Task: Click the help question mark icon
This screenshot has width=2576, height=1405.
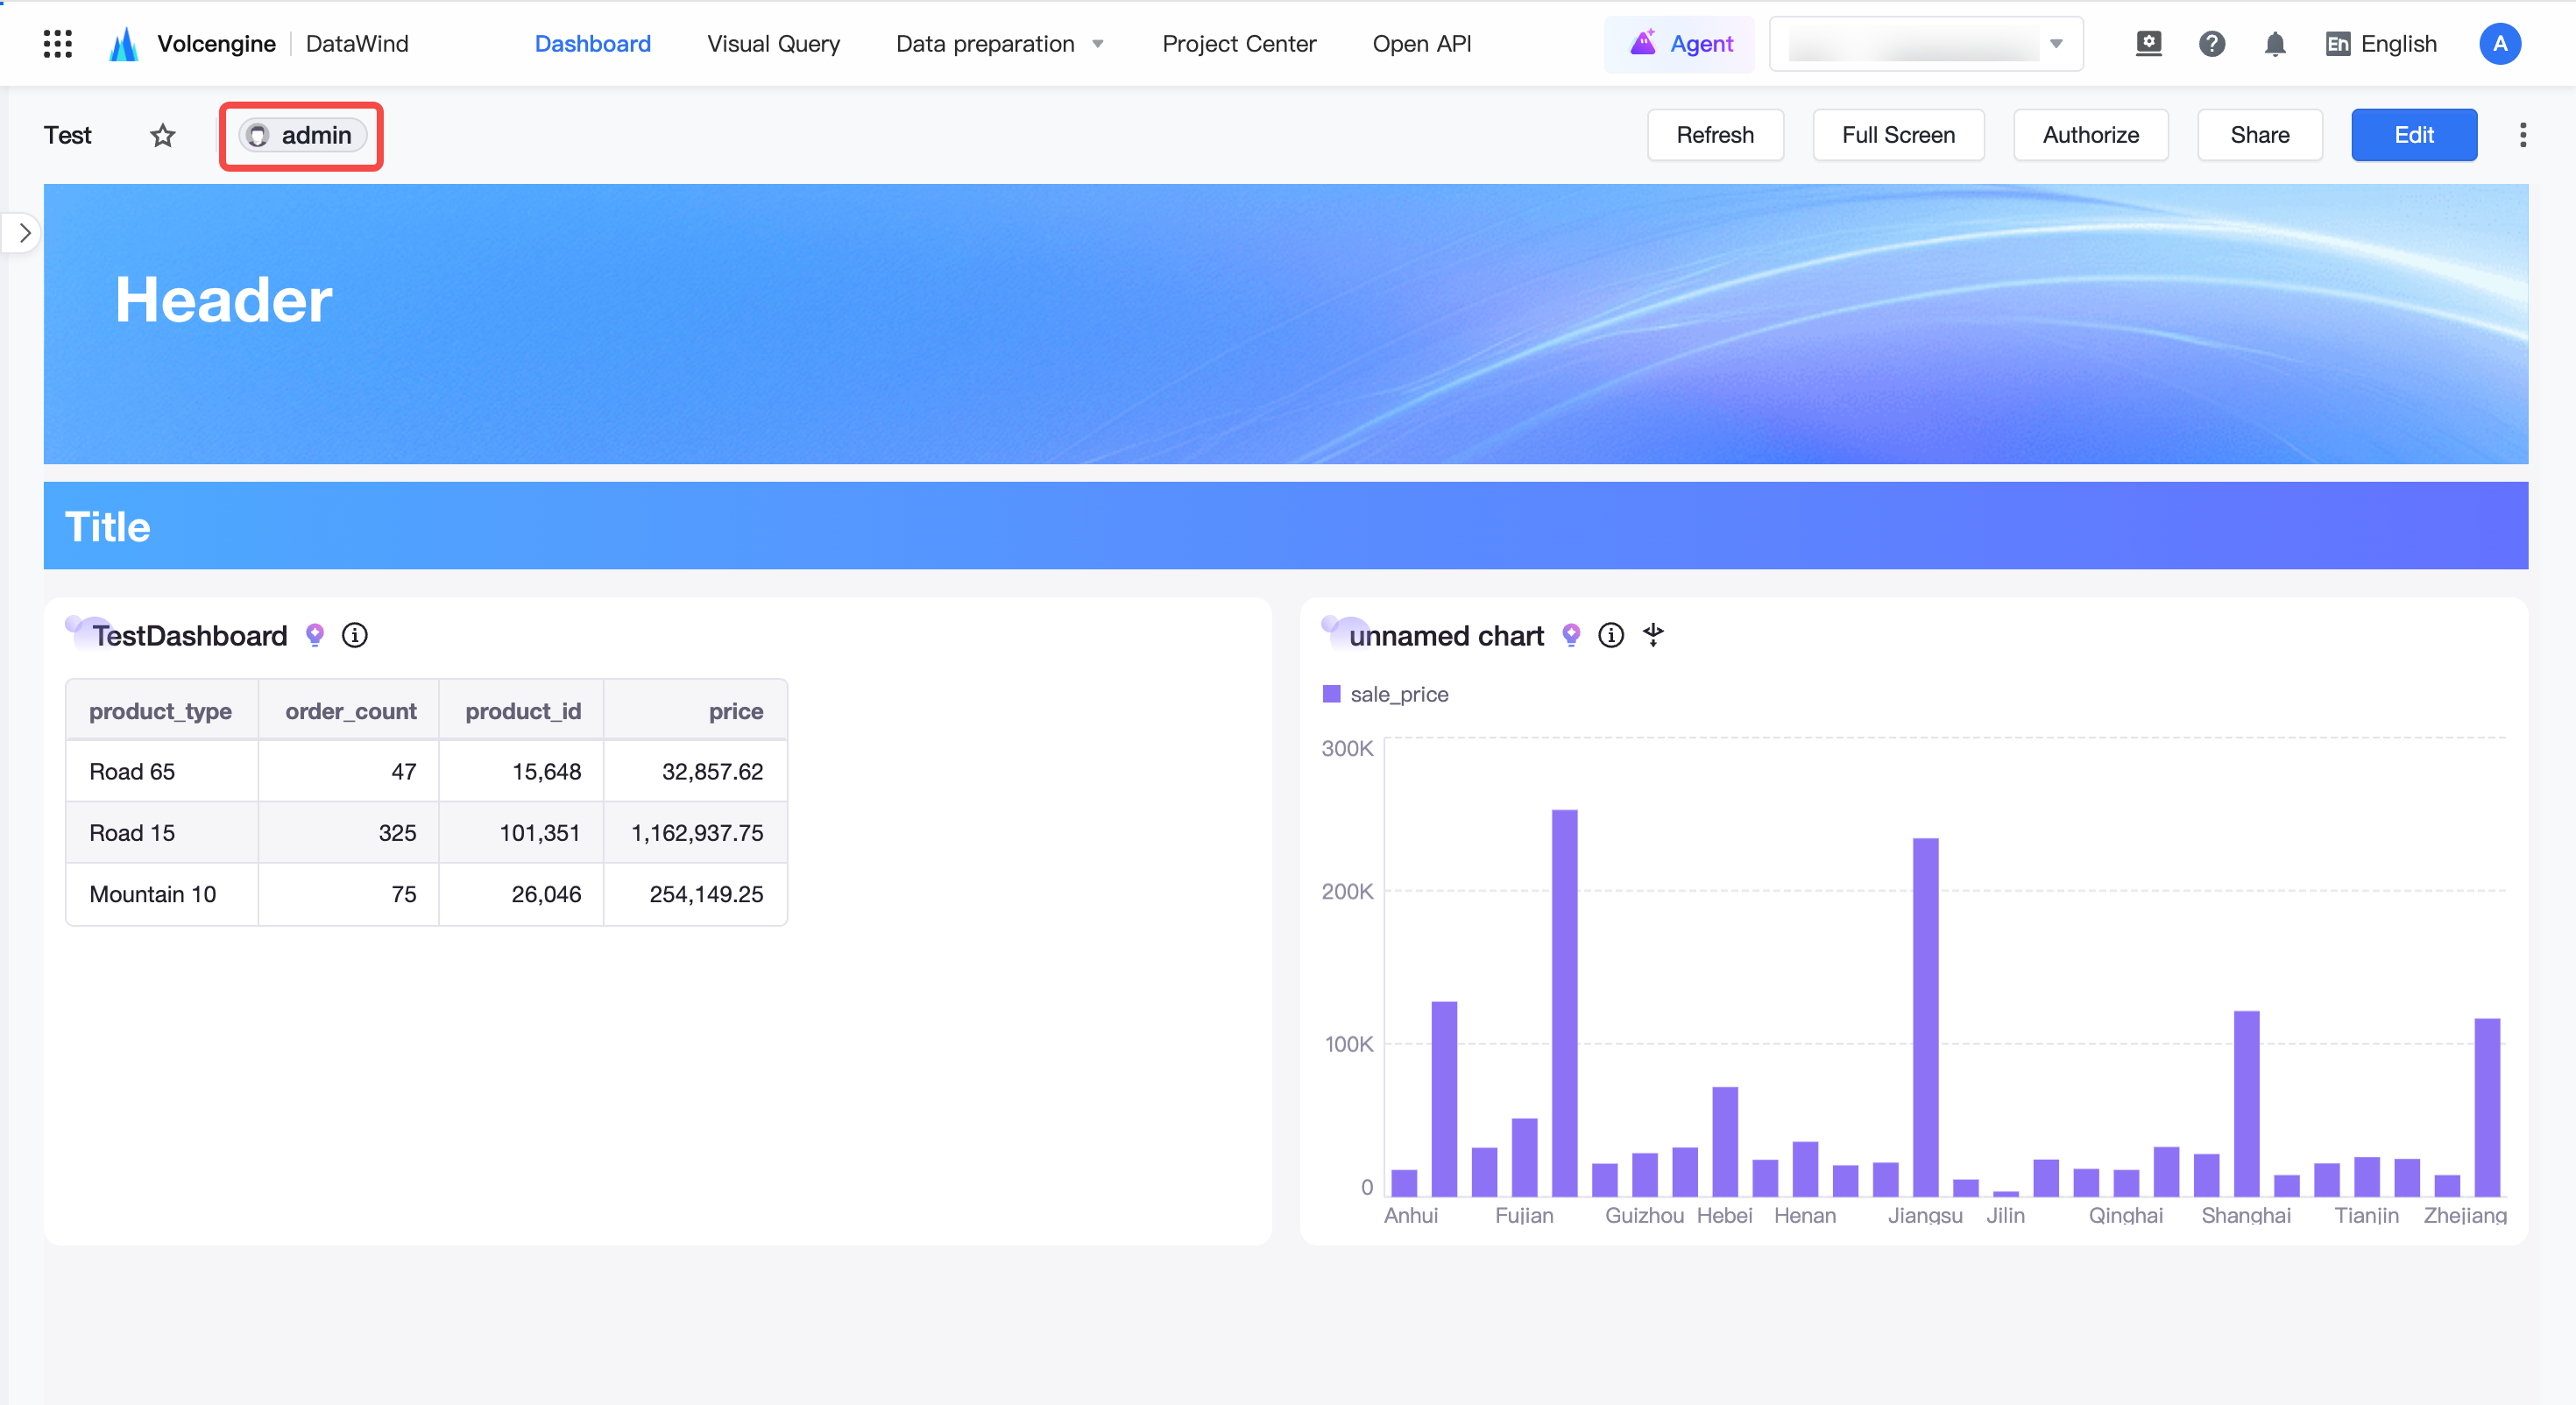Action: [2211, 44]
